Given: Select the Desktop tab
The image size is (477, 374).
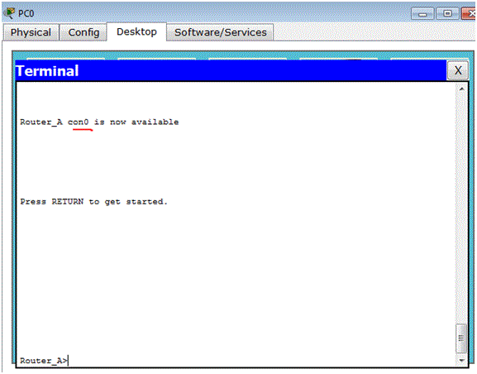Looking at the screenshot, I should click(136, 31).
